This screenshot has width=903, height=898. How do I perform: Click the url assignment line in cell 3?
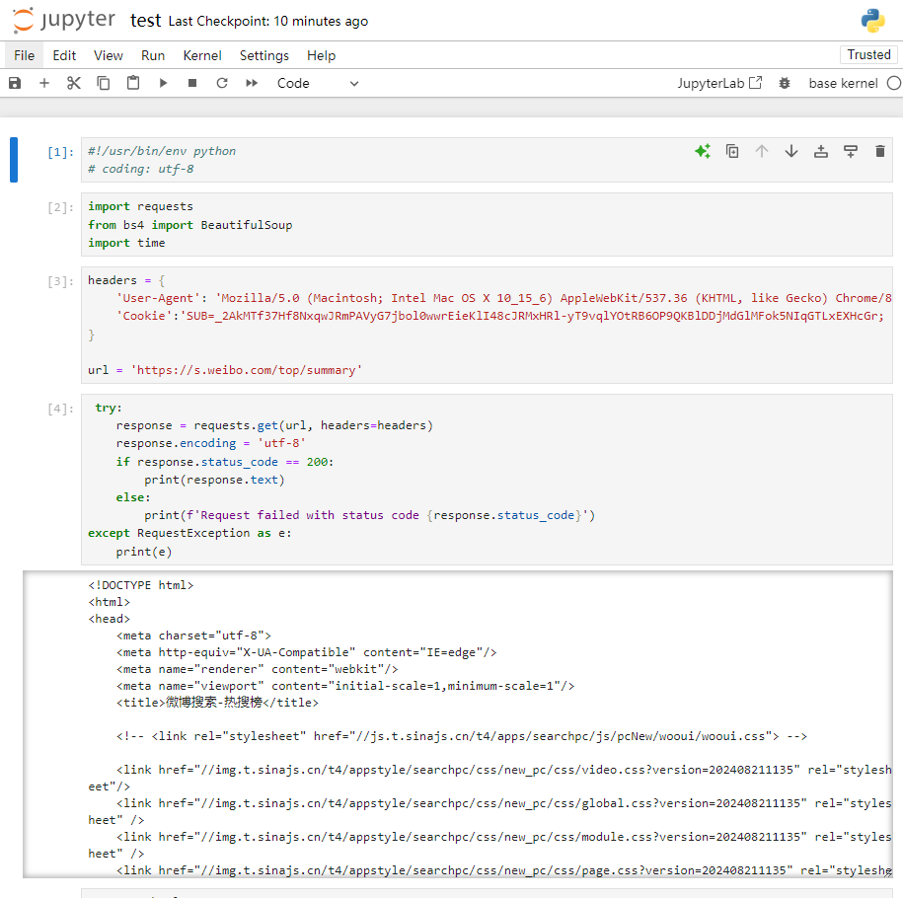point(225,370)
